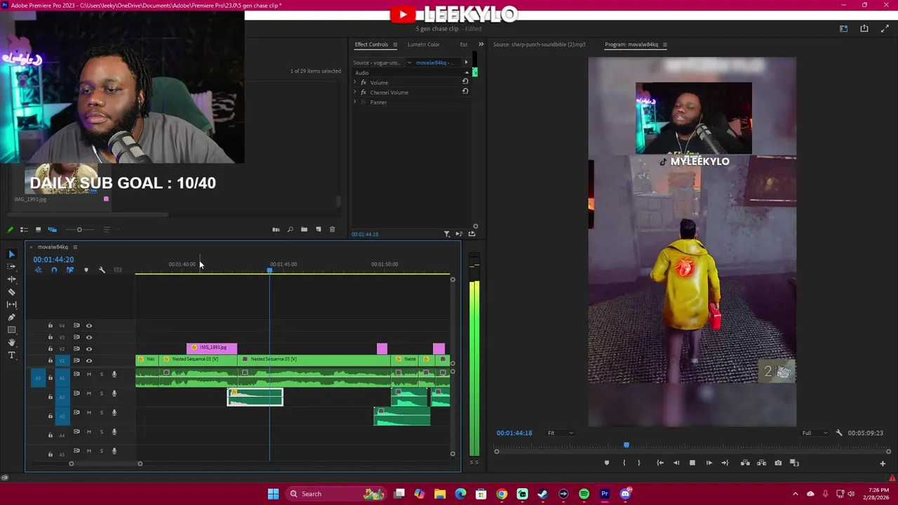898x505 pixels.
Task: Step back one frame
Action: coord(676,463)
